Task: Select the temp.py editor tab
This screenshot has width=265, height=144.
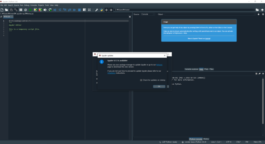Action: pos(8,16)
